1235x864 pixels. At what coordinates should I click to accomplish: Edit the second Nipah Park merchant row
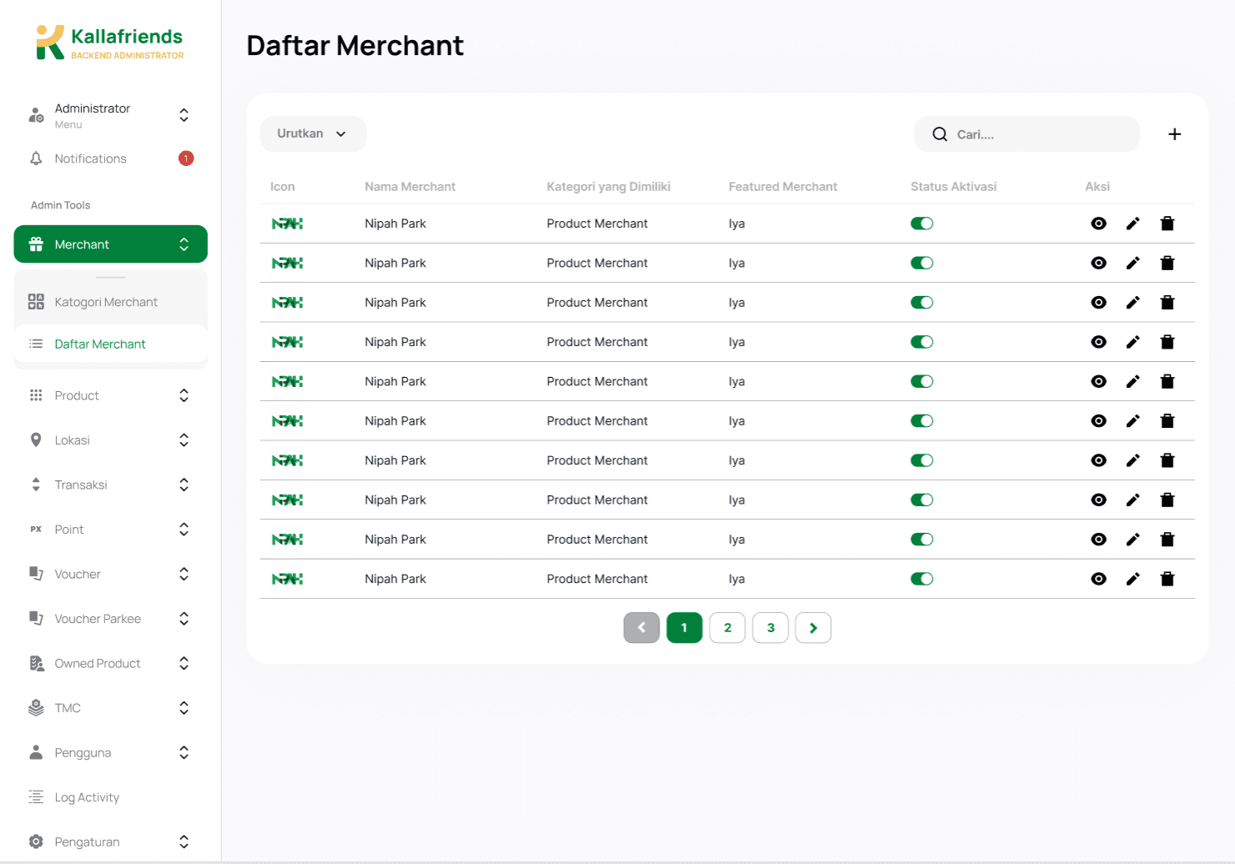click(1132, 263)
